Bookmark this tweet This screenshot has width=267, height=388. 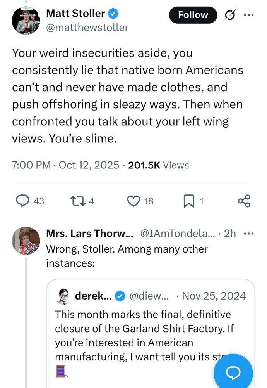pyautogui.click(x=188, y=201)
